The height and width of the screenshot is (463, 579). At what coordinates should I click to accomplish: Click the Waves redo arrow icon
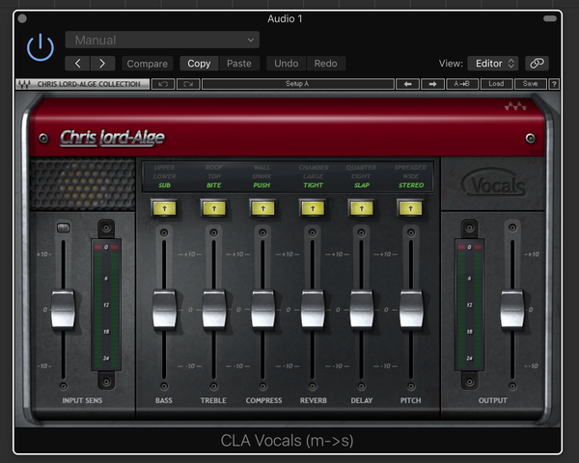pyautogui.click(x=187, y=84)
